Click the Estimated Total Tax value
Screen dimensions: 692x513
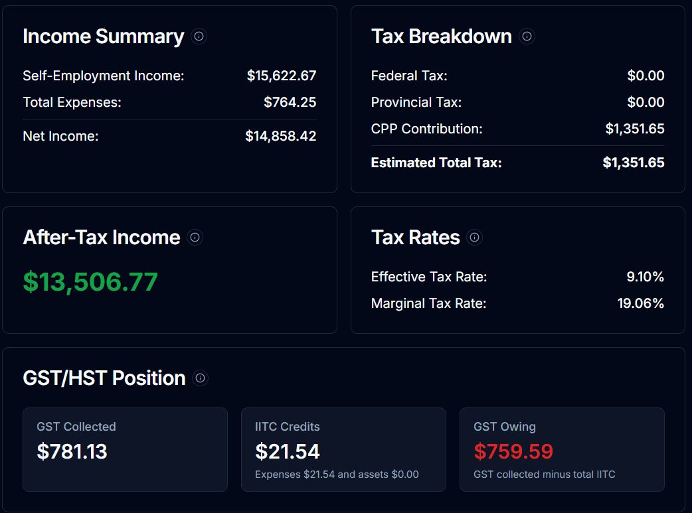click(x=633, y=162)
